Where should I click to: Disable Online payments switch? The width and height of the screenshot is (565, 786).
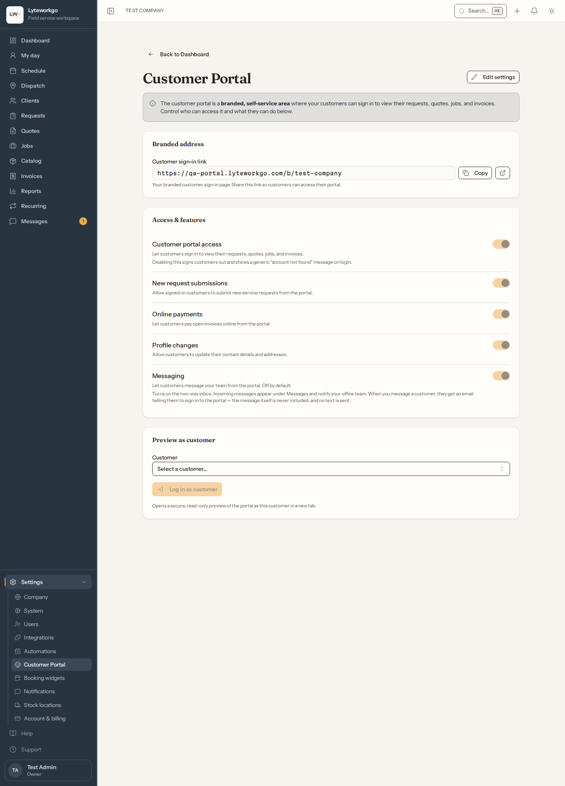click(501, 314)
